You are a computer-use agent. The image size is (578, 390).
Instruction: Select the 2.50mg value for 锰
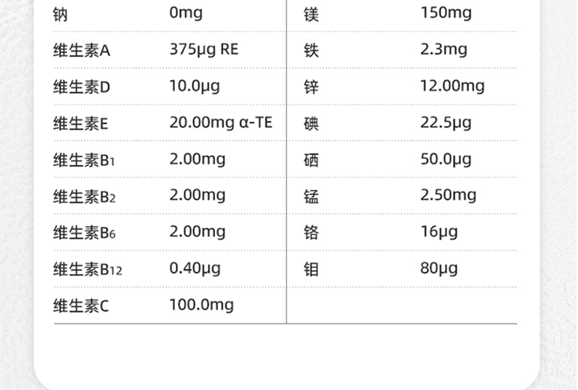point(448,195)
